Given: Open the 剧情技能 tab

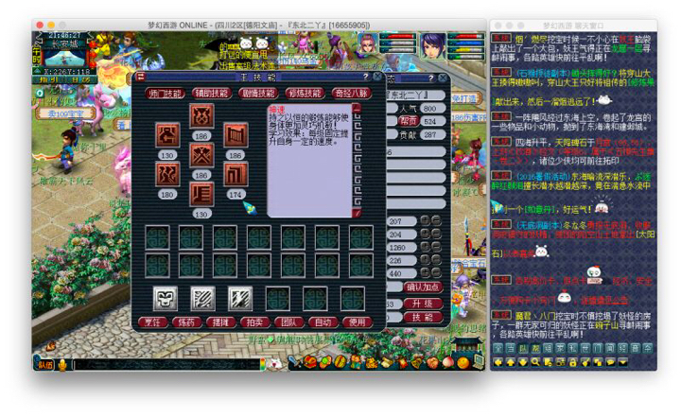Looking at the screenshot, I should point(258,93).
